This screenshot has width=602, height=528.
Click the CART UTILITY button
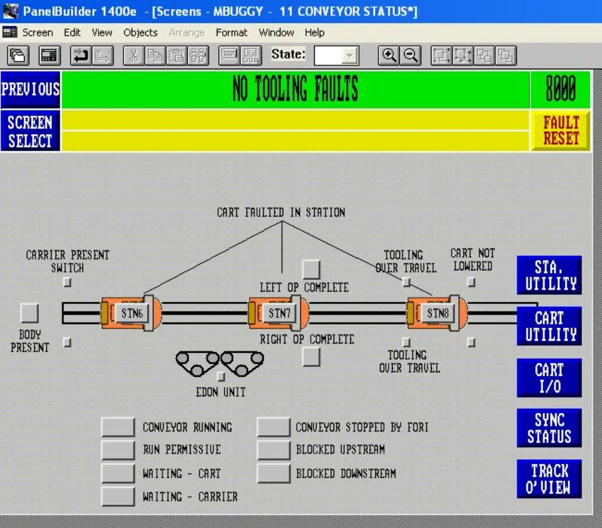pos(549,326)
